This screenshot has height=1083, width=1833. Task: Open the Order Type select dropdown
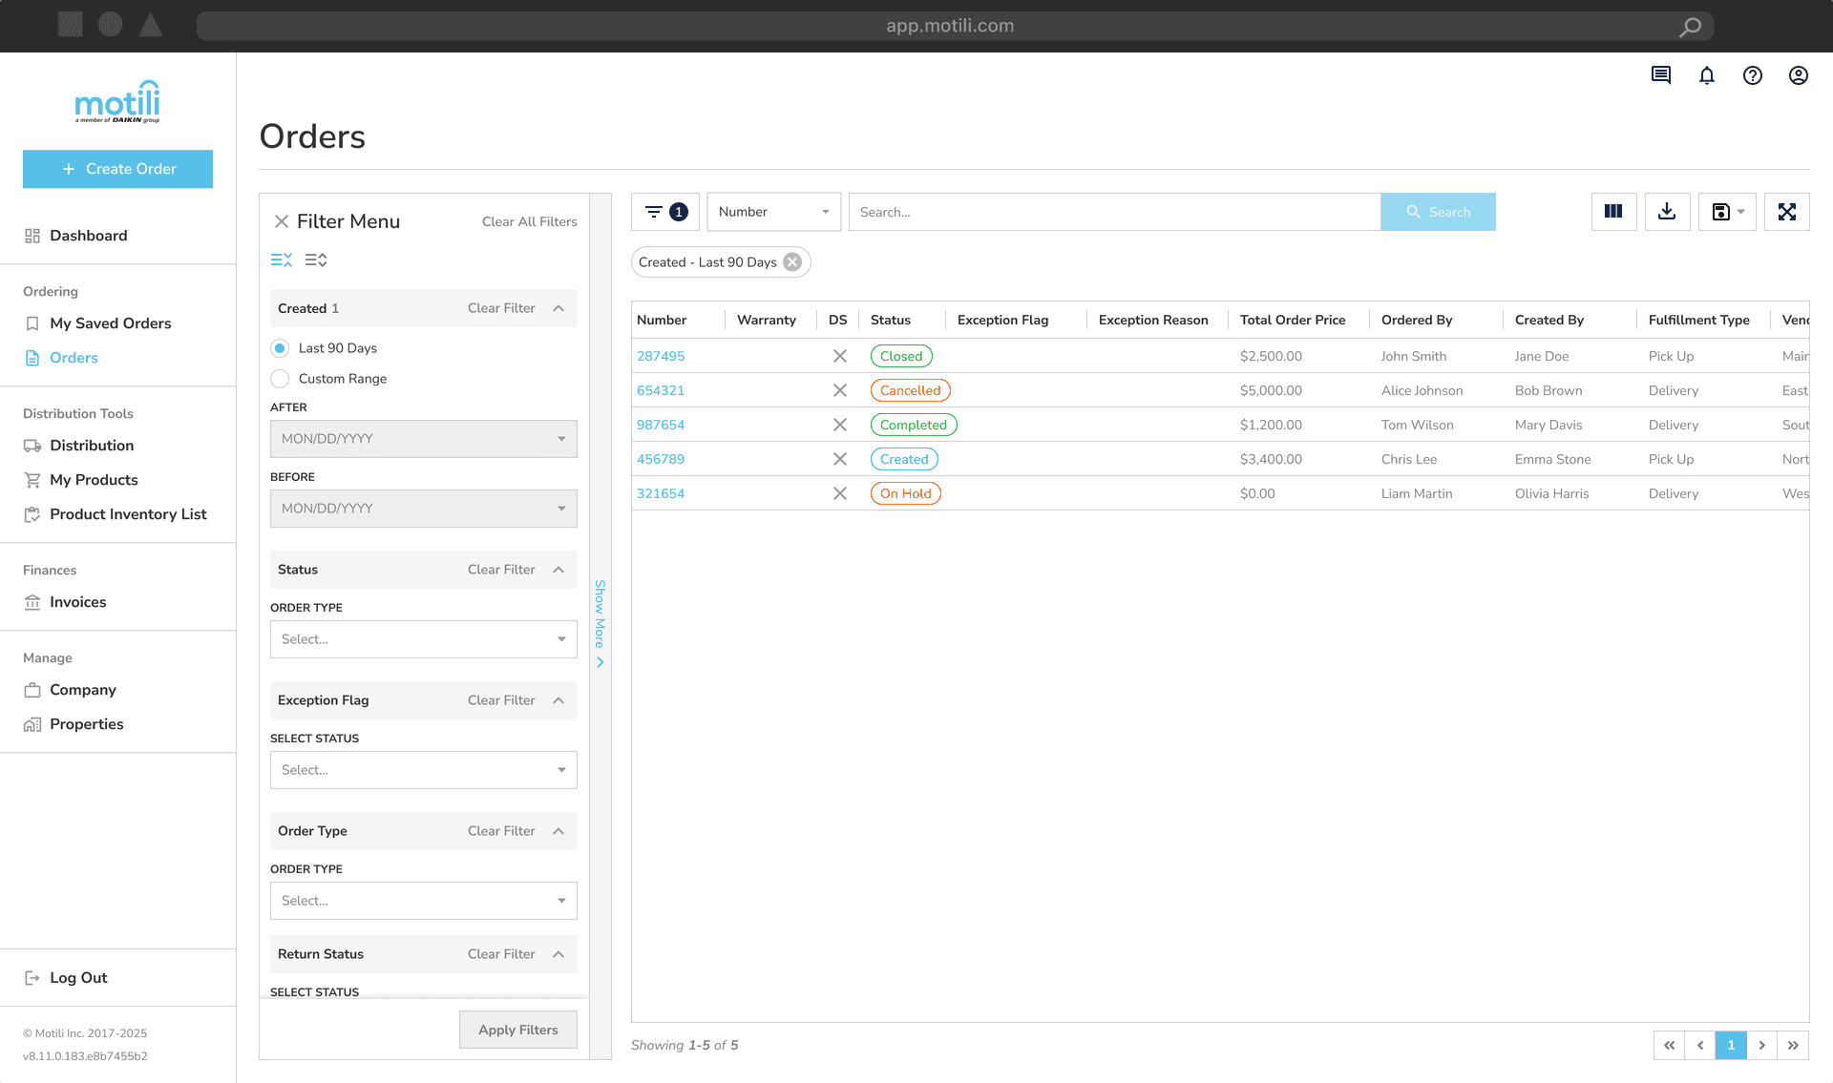point(424,901)
